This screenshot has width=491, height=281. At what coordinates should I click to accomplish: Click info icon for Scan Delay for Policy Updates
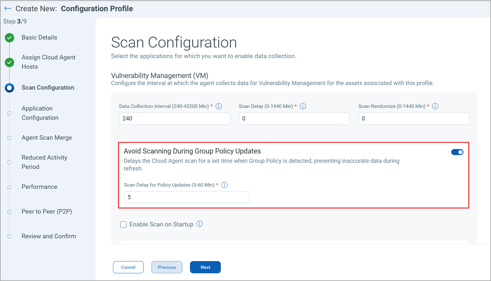225,185
